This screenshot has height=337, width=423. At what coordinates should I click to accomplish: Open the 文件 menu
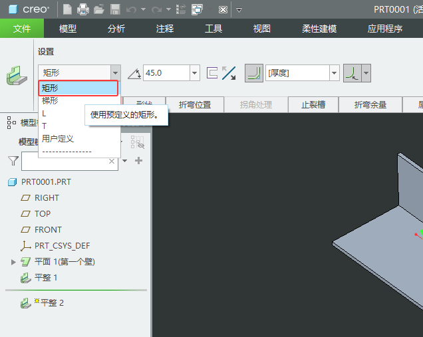pyautogui.click(x=22, y=29)
